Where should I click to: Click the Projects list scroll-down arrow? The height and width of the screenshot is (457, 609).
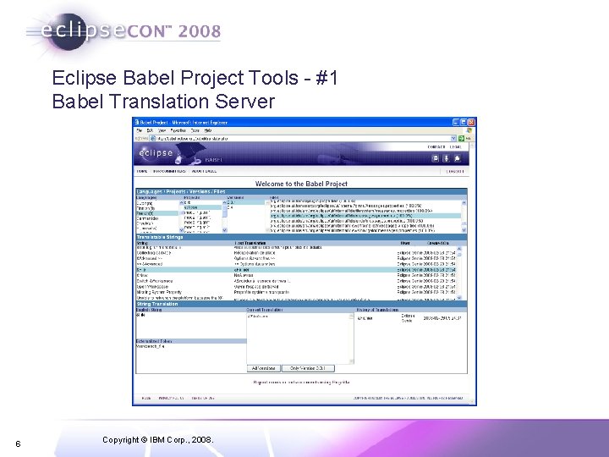click(x=224, y=230)
